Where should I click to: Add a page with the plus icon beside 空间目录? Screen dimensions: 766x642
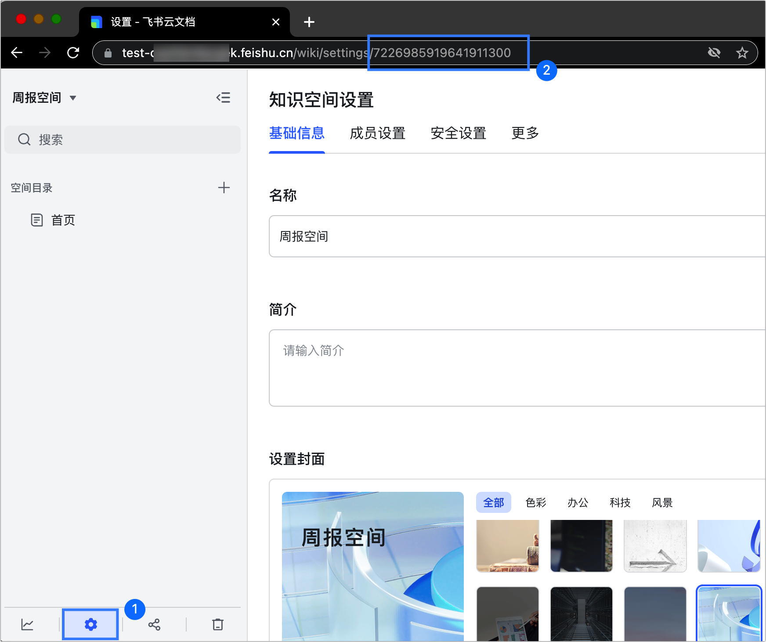point(224,188)
